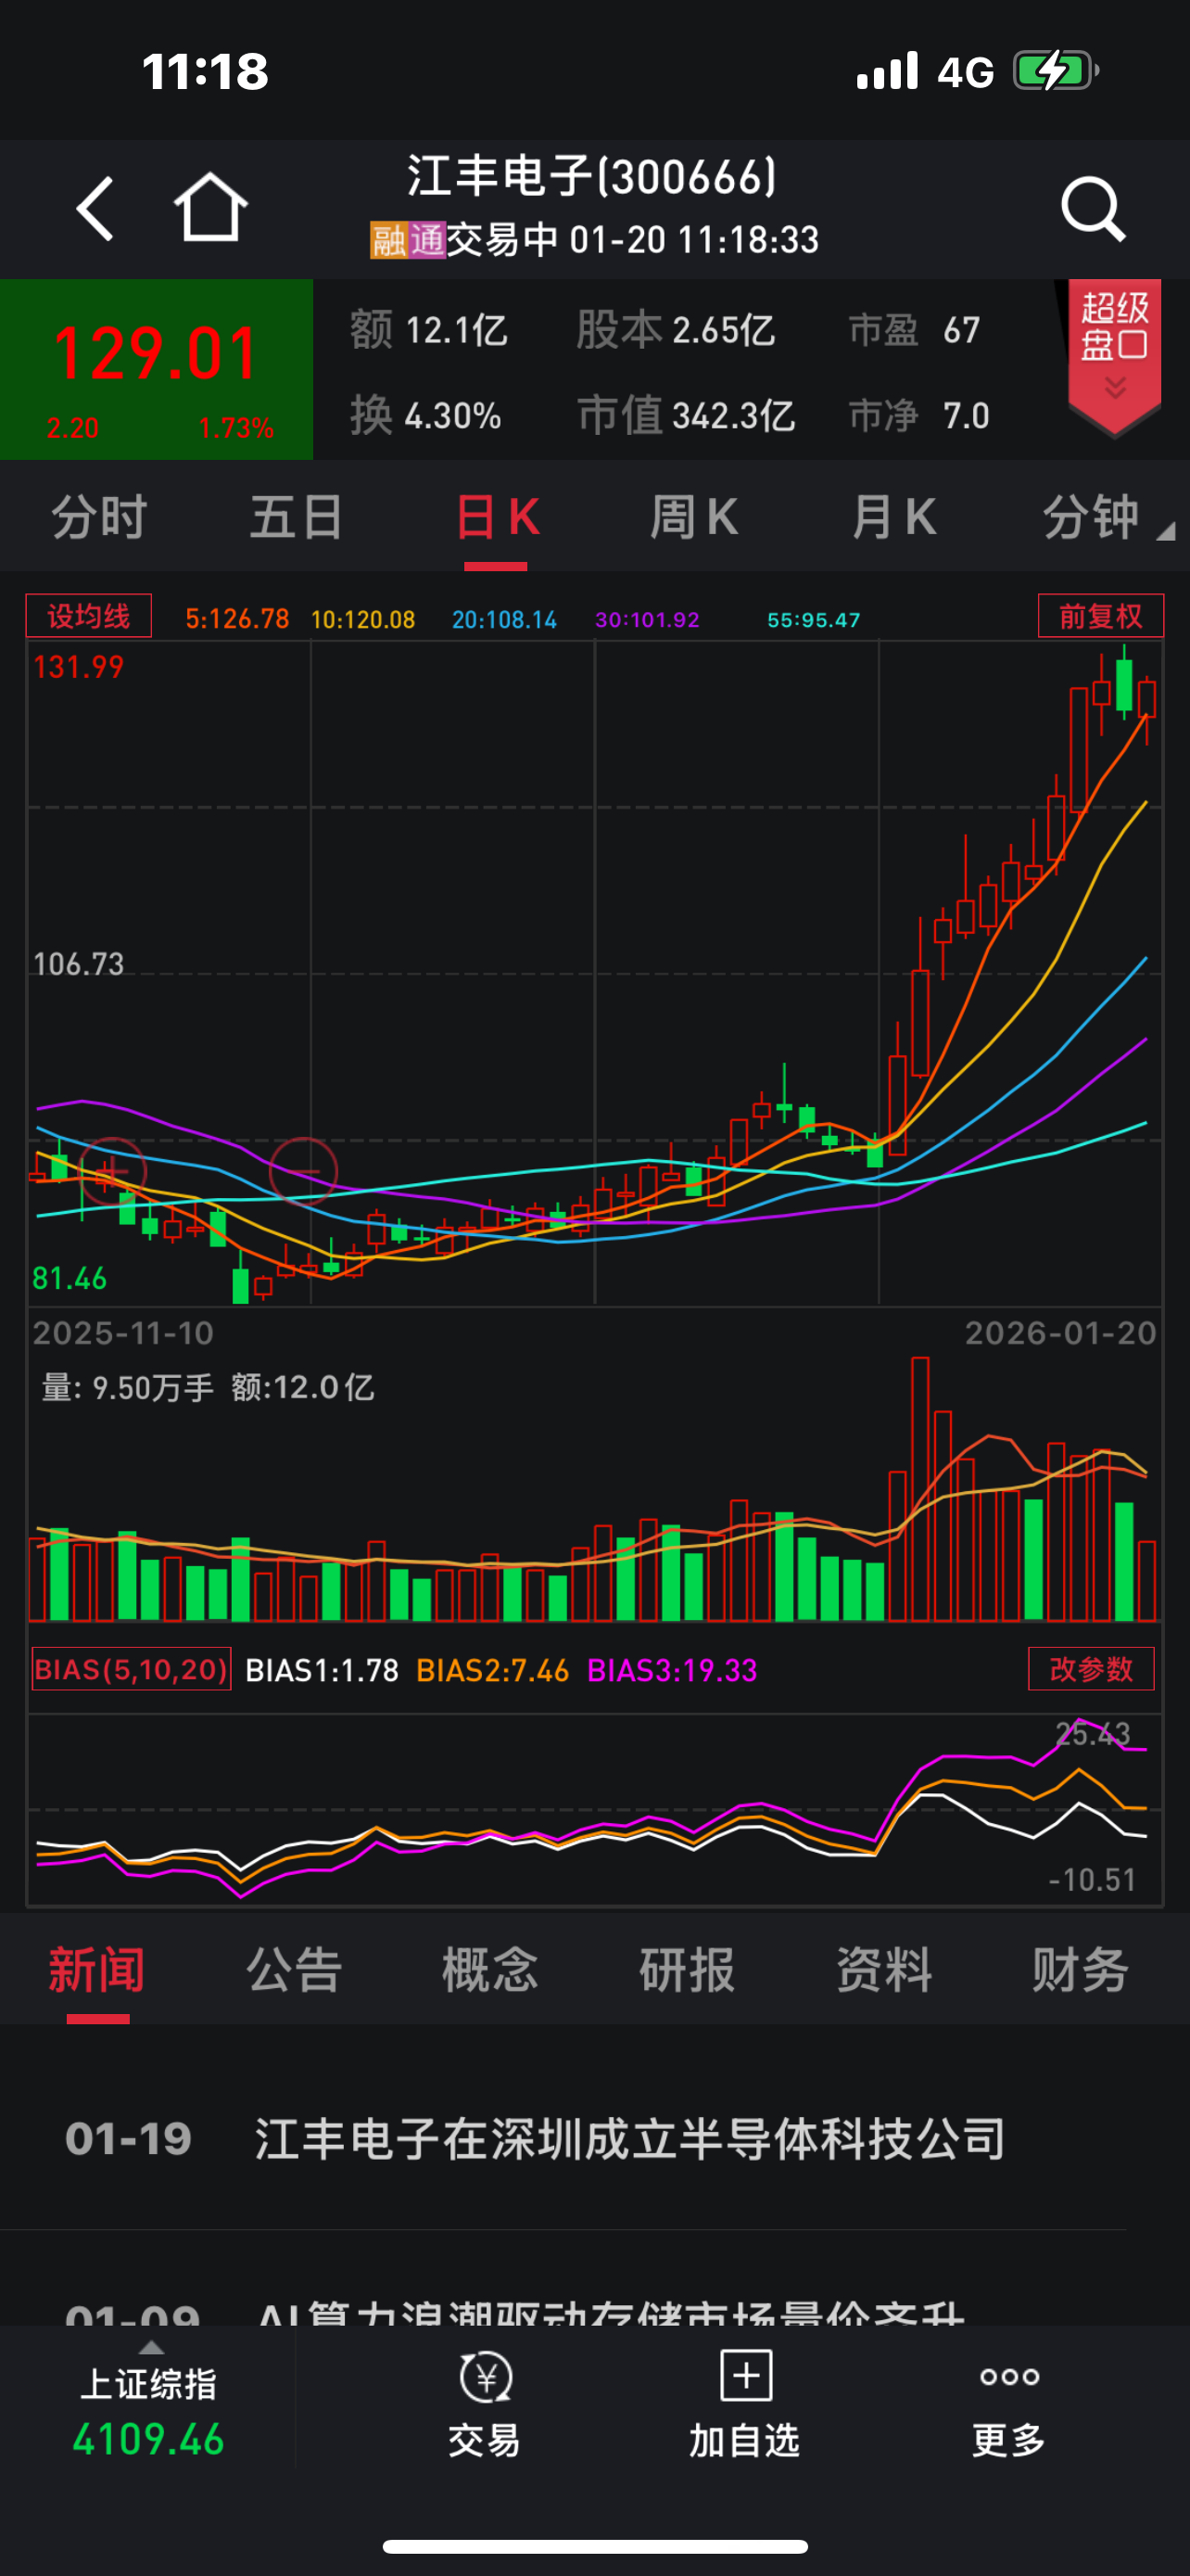
Task: Tap the tallest red volume bar
Action: point(920,1489)
